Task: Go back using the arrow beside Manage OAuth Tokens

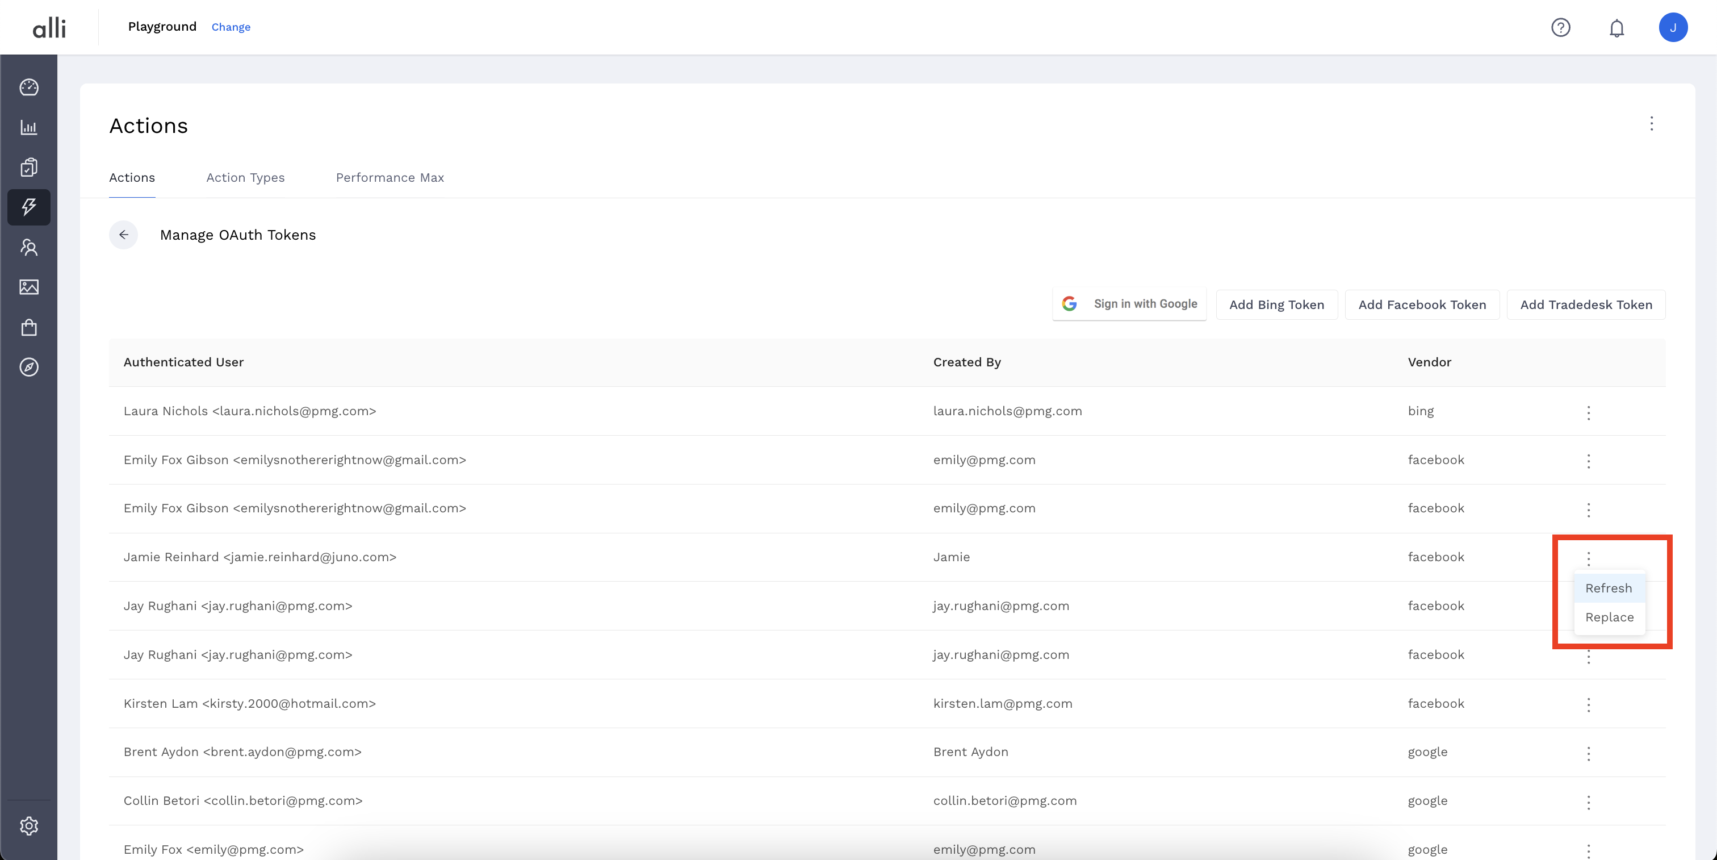Action: point(123,235)
